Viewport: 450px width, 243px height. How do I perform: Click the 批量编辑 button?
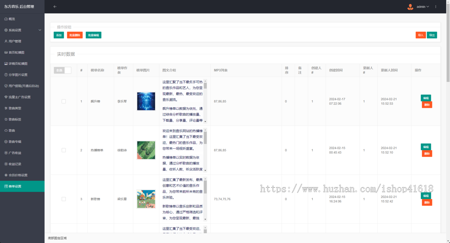pos(93,35)
